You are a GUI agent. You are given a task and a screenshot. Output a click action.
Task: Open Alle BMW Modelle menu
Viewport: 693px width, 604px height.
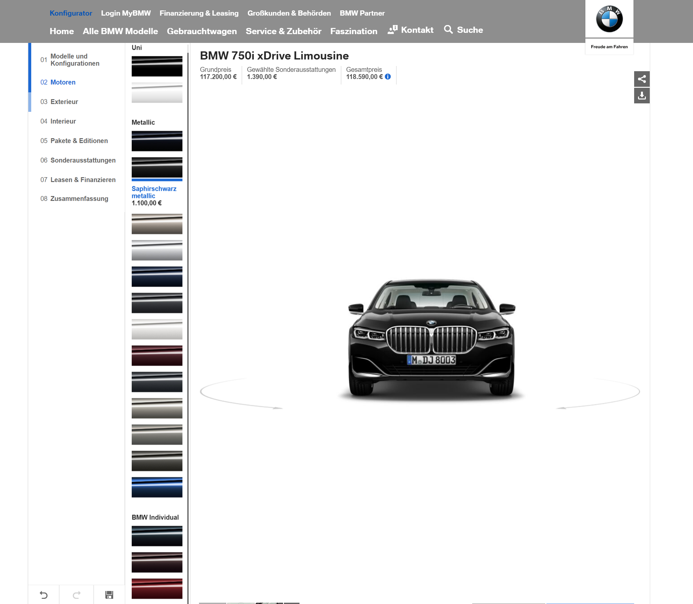pos(120,31)
